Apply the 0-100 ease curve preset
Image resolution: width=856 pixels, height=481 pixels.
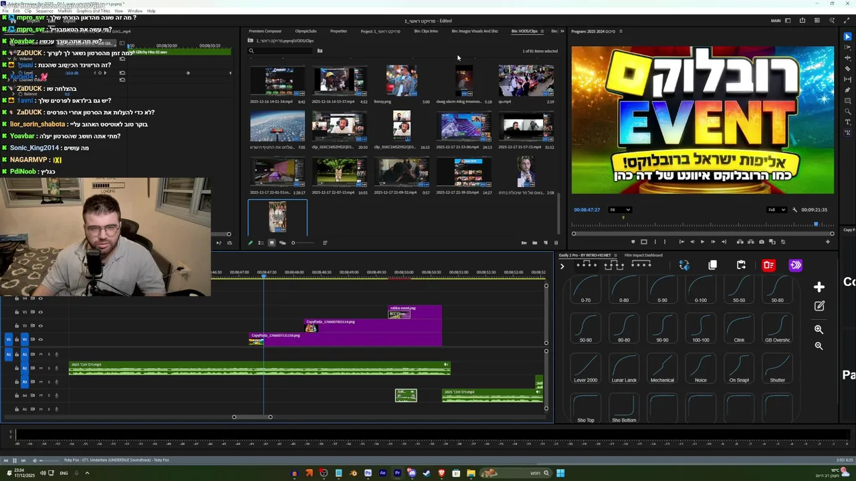pyautogui.click(x=701, y=289)
